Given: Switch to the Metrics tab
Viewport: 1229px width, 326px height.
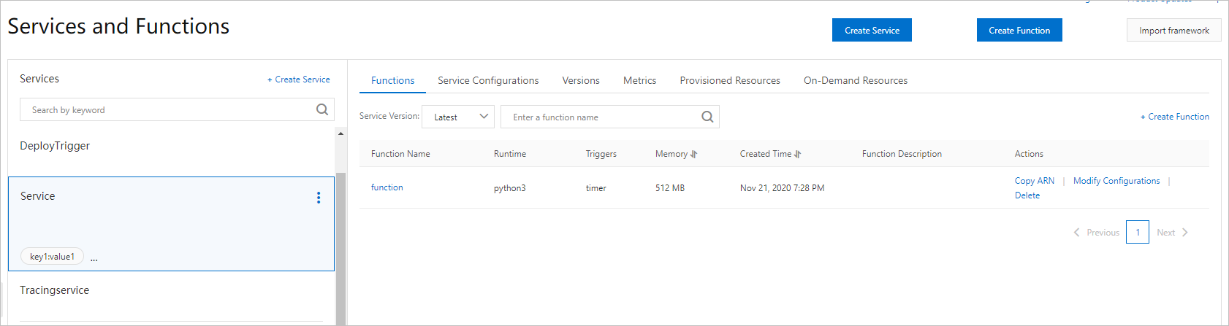Looking at the screenshot, I should (x=639, y=80).
